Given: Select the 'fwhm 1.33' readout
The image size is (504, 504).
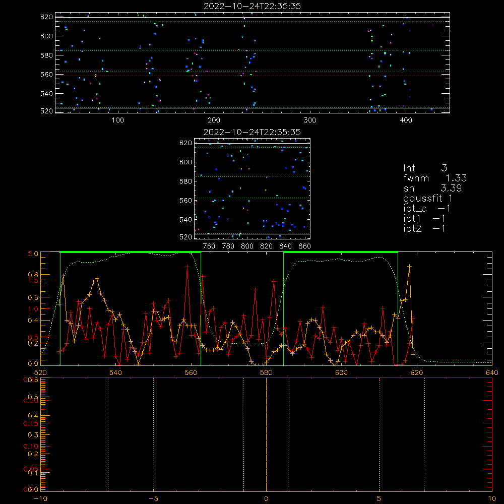Looking at the screenshot, I should tap(435, 178).
